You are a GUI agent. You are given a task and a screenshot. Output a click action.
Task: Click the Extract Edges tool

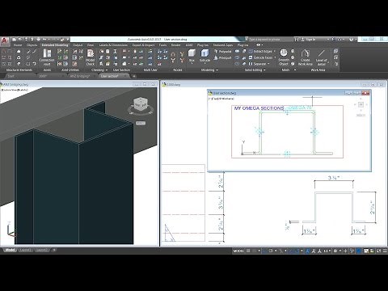pos(260,51)
